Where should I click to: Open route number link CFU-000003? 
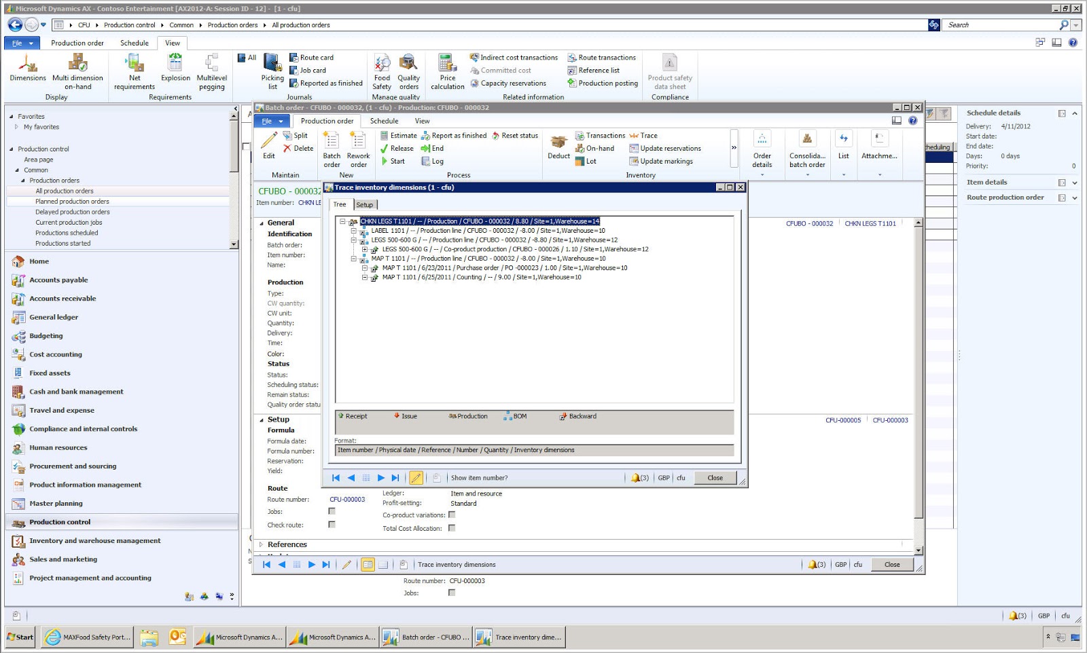click(x=347, y=500)
